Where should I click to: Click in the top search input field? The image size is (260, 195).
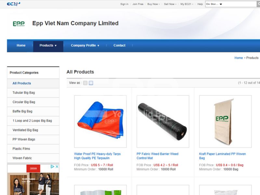click(240, 4)
